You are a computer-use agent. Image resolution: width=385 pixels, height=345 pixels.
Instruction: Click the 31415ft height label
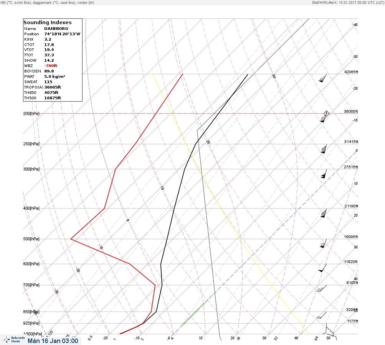tap(351, 142)
